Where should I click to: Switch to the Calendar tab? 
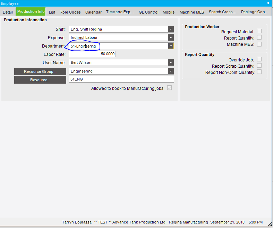[93, 12]
